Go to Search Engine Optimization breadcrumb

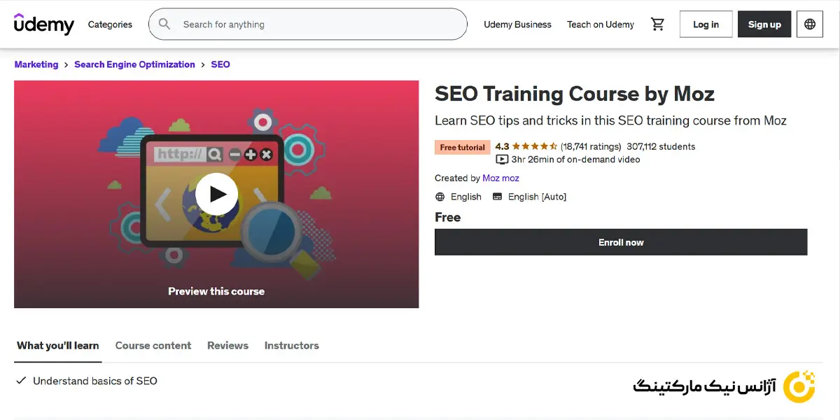tap(134, 64)
